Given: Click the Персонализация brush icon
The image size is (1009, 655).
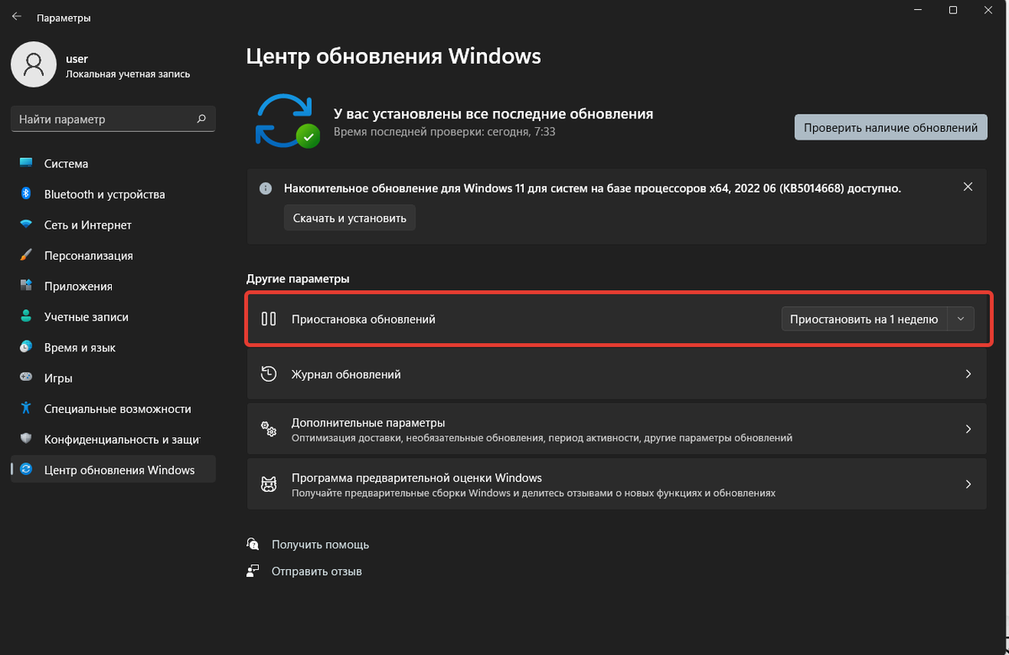Looking at the screenshot, I should (x=26, y=255).
